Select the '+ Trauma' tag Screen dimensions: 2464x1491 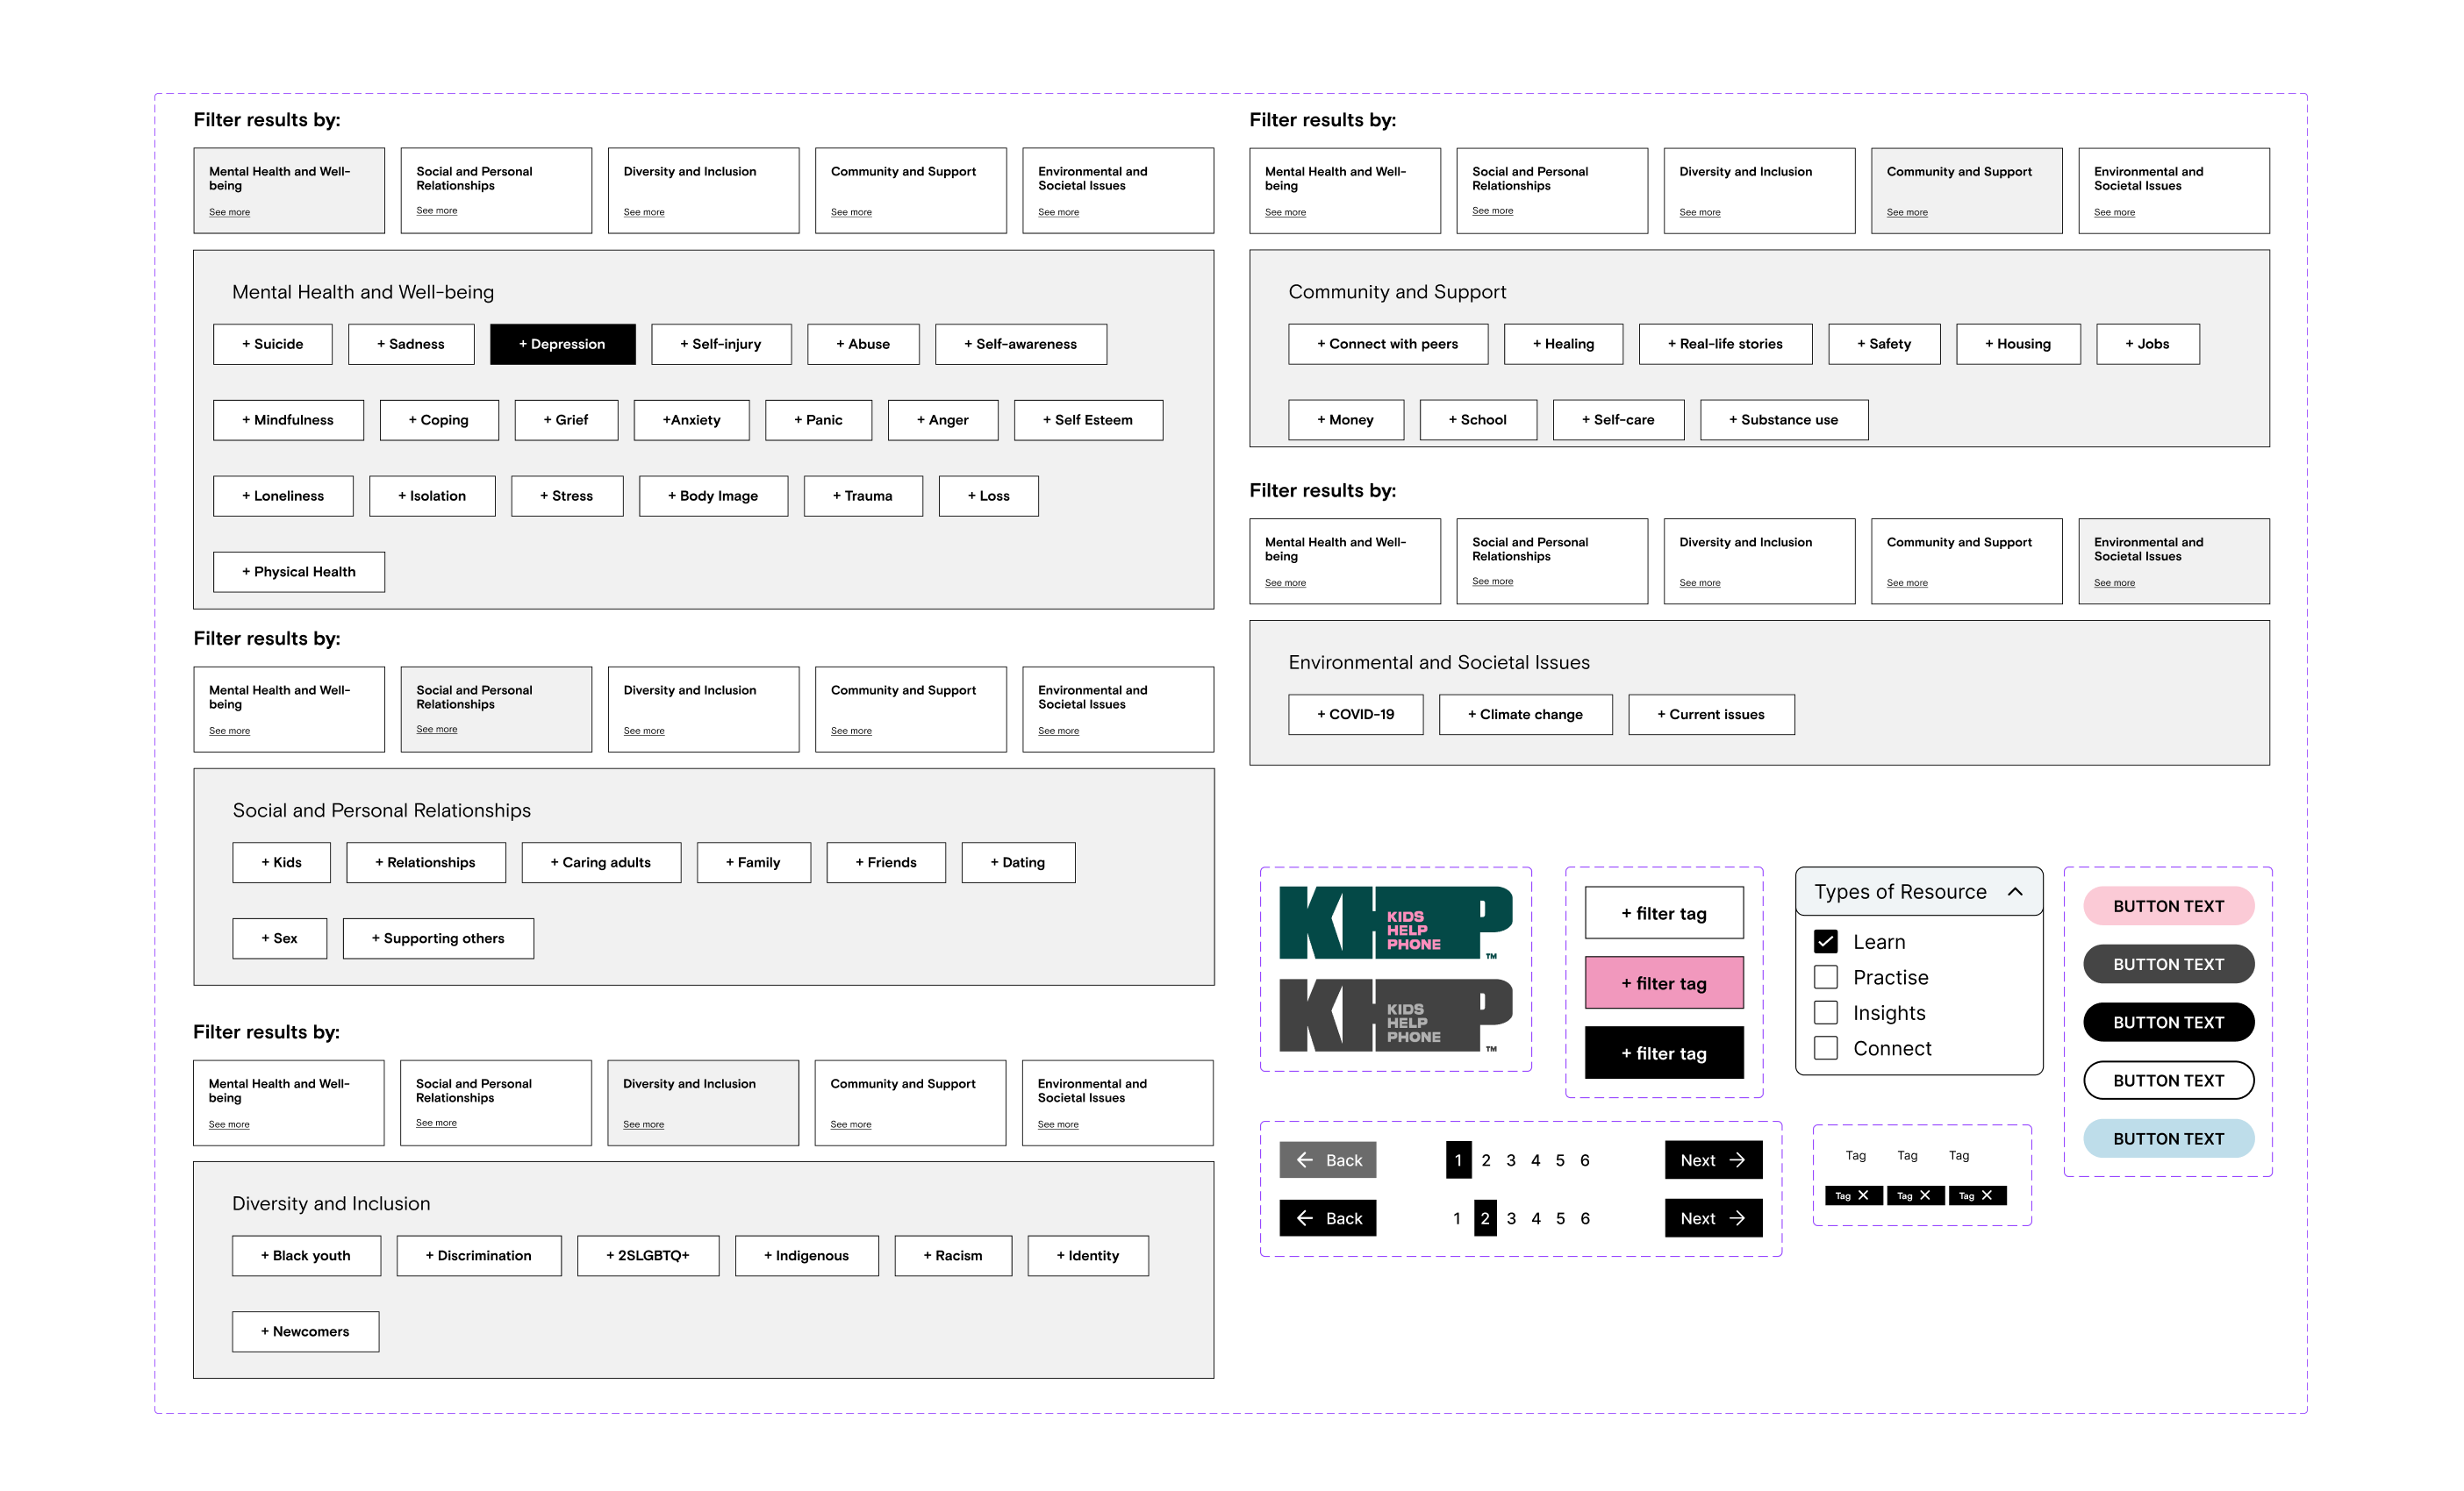[x=863, y=496]
